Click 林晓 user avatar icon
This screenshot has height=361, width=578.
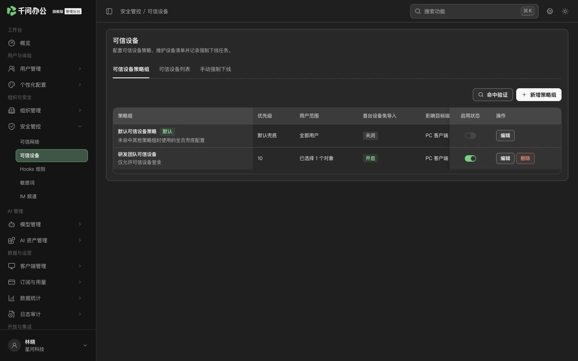(14, 345)
